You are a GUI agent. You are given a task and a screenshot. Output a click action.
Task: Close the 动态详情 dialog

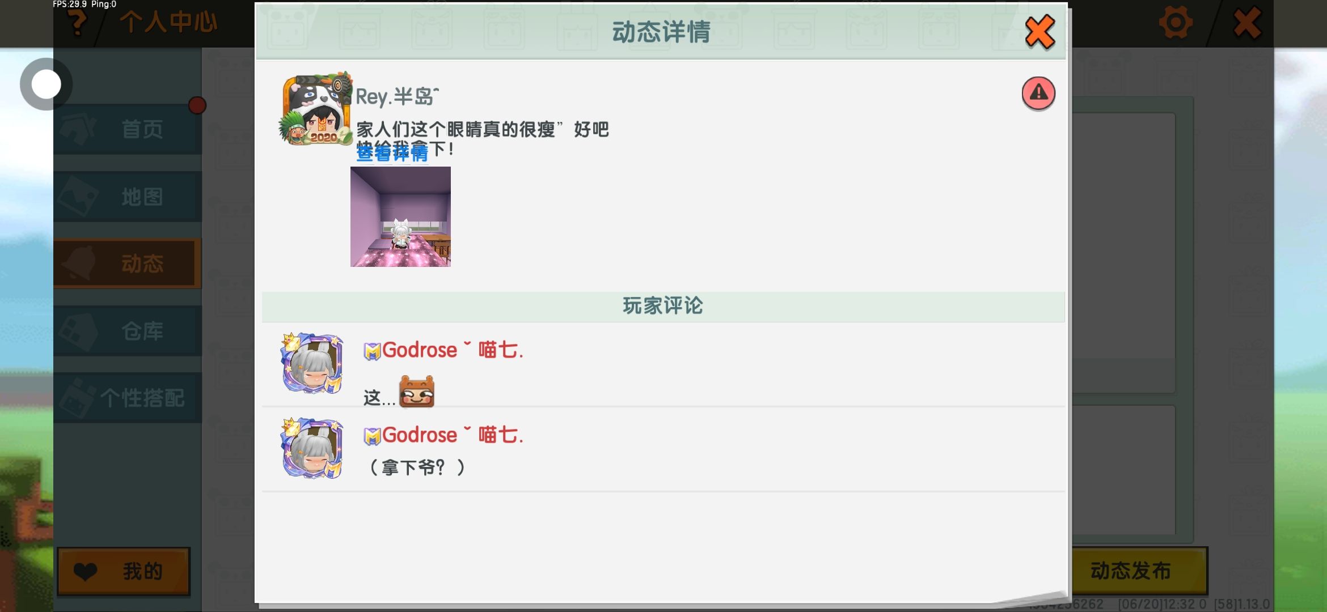(1040, 32)
